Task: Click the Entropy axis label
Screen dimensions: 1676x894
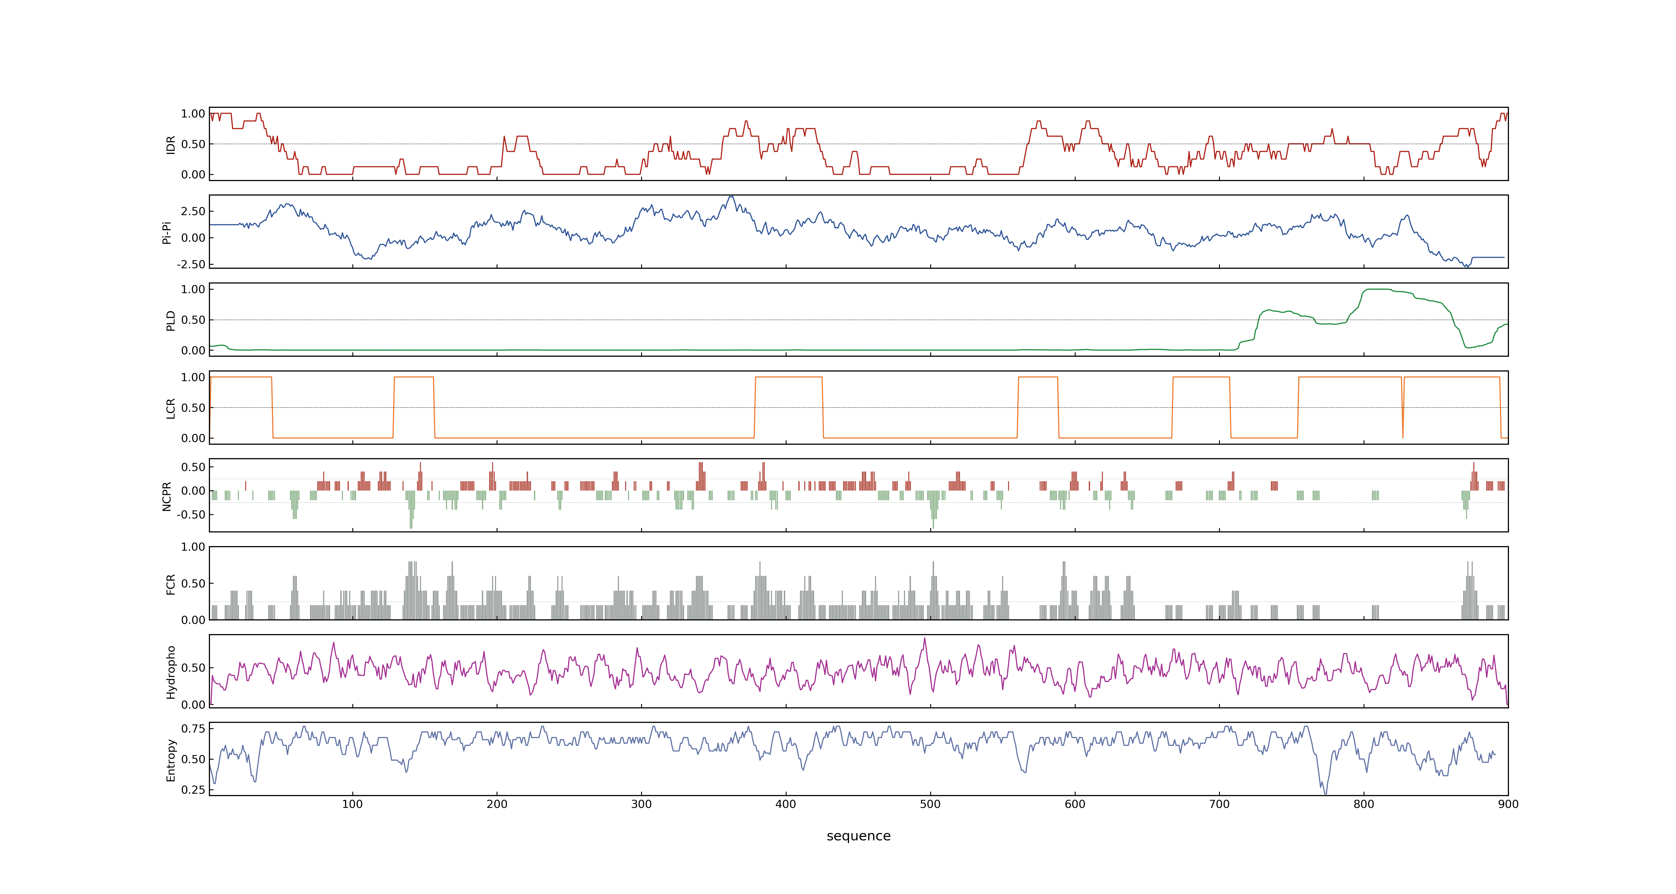Action: click(171, 759)
